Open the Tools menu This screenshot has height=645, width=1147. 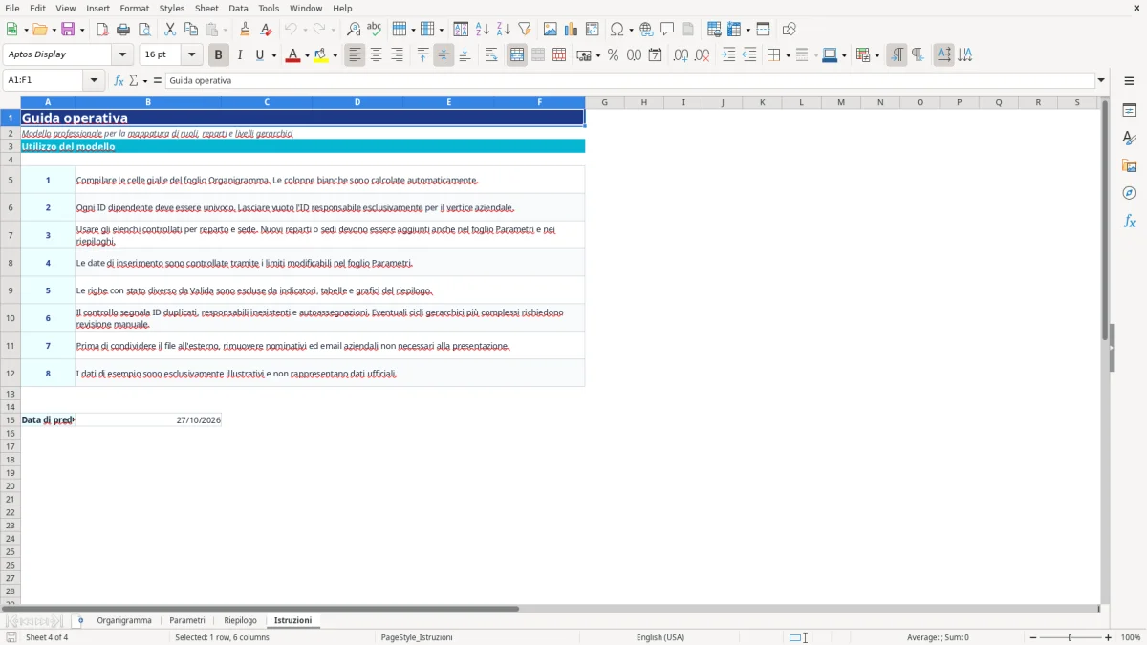(x=269, y=8)
